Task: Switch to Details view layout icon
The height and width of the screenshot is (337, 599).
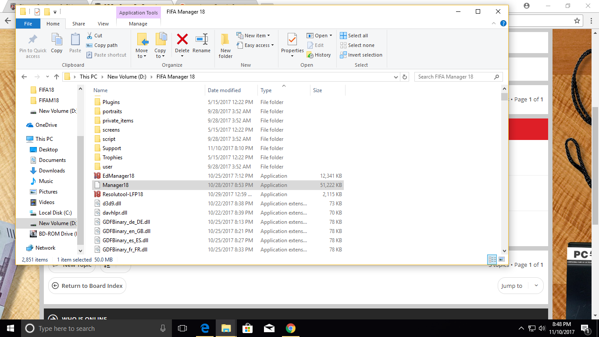Action: point(492,259)
